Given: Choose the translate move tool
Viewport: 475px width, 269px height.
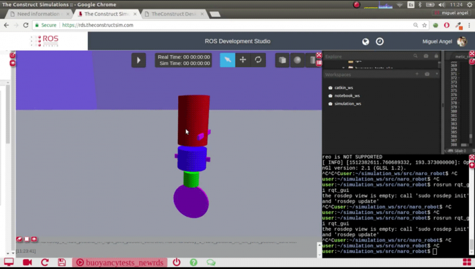Looking at the screenshot, I should click(x=242, y=60).
